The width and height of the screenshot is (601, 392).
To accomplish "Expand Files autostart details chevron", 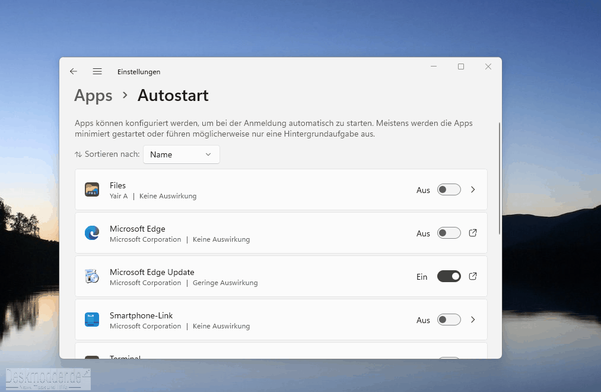I will click(473, 189).
